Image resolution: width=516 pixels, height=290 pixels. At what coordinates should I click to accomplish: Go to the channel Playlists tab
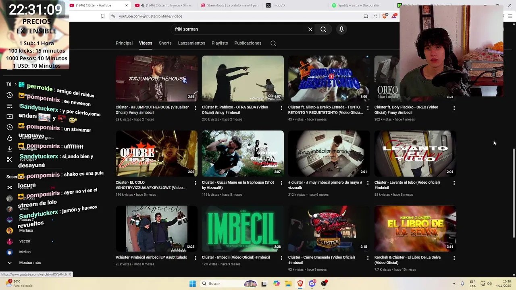coord(220,43)
